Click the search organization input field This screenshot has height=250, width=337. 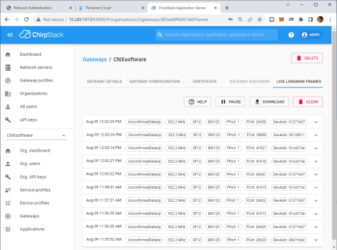pyautogui.click(x=217, y=35)
